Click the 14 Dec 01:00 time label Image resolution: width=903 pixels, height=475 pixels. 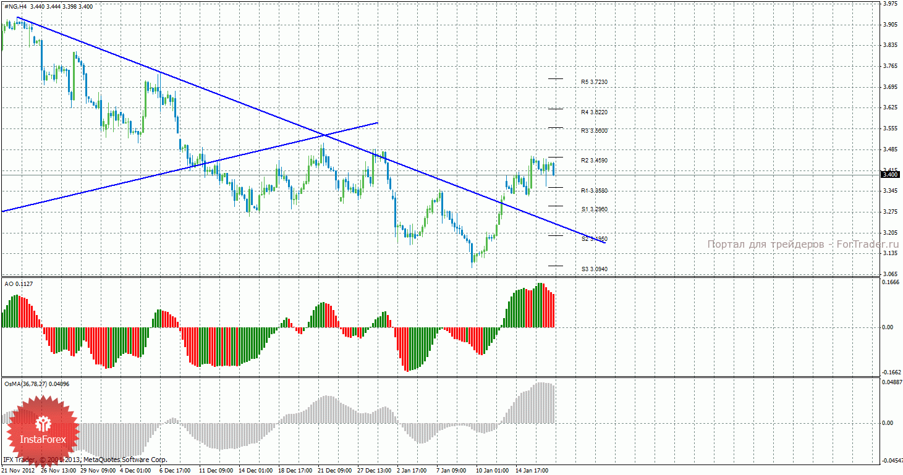click(x=256, y=471)
